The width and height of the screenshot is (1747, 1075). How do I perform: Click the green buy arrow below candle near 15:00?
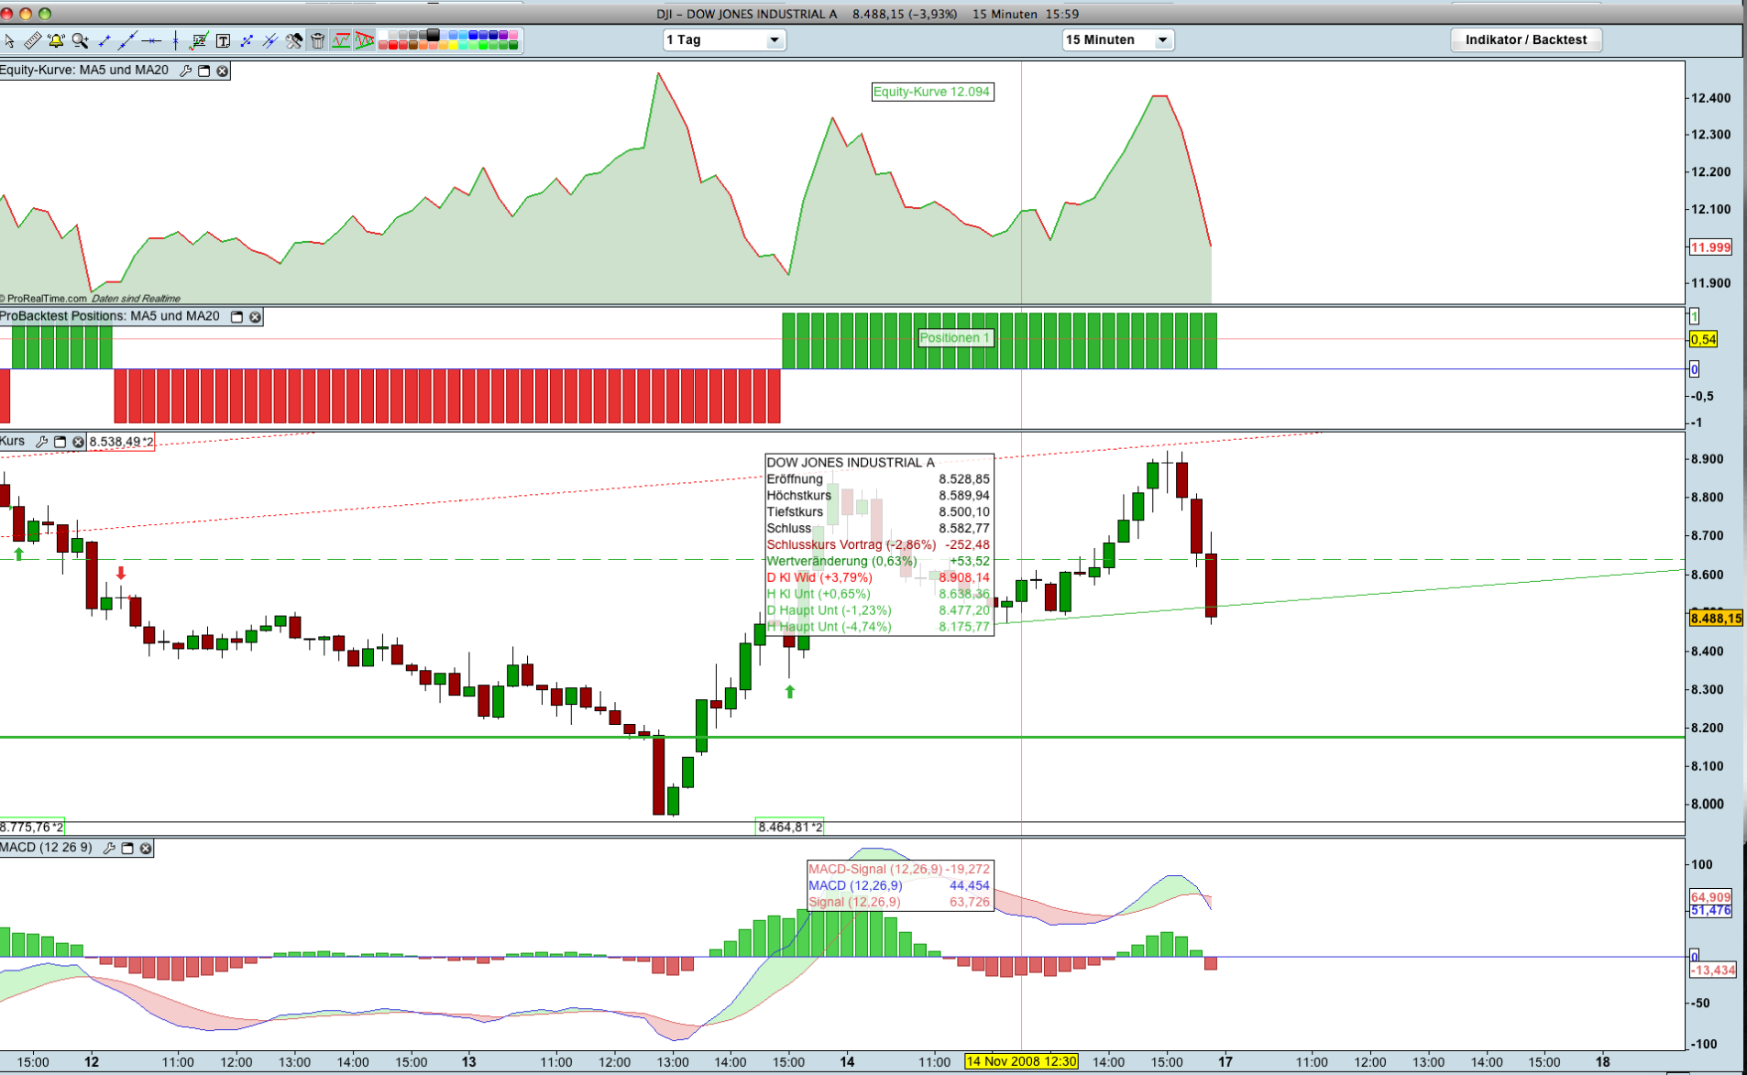click(x=790, y=692)
